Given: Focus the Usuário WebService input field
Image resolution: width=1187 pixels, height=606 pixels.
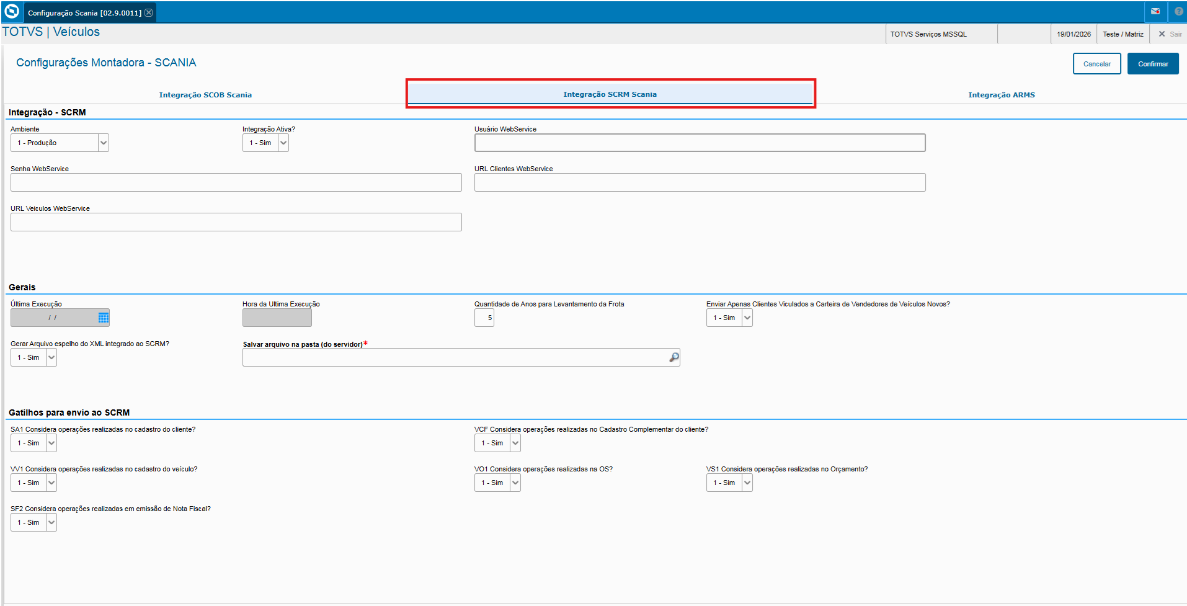Looking at the screenshot, I should 700,143.
